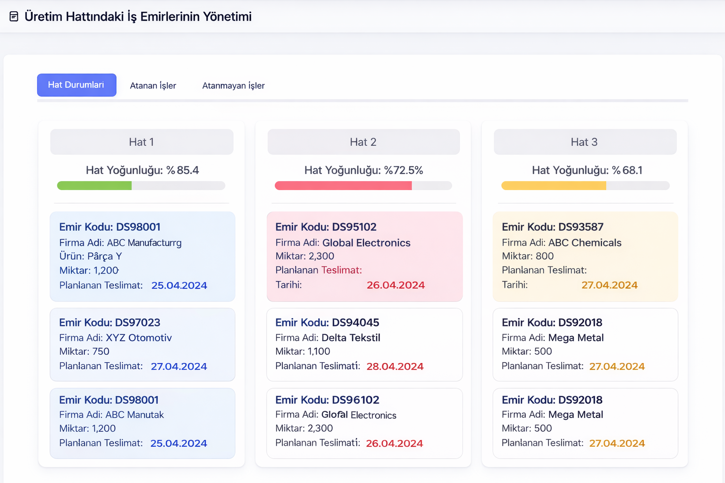725x483 pixels.
Task: Select the pink DS95102 Global Electronics card
Action: click(364, 256)
